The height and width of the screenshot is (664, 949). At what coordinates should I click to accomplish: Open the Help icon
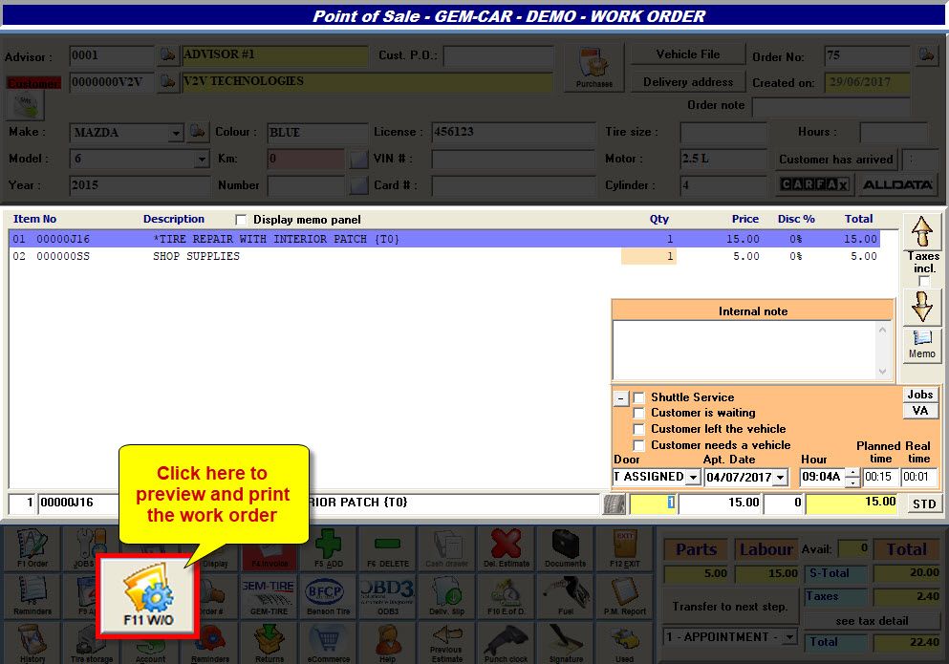click(x=388, y=643)
